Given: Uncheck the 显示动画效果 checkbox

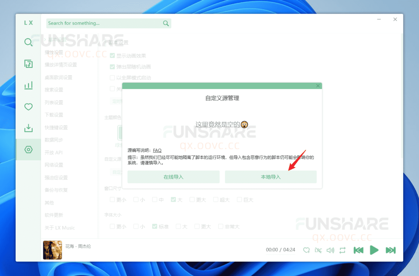Looking at the screenshot, I should click(112, 55).
